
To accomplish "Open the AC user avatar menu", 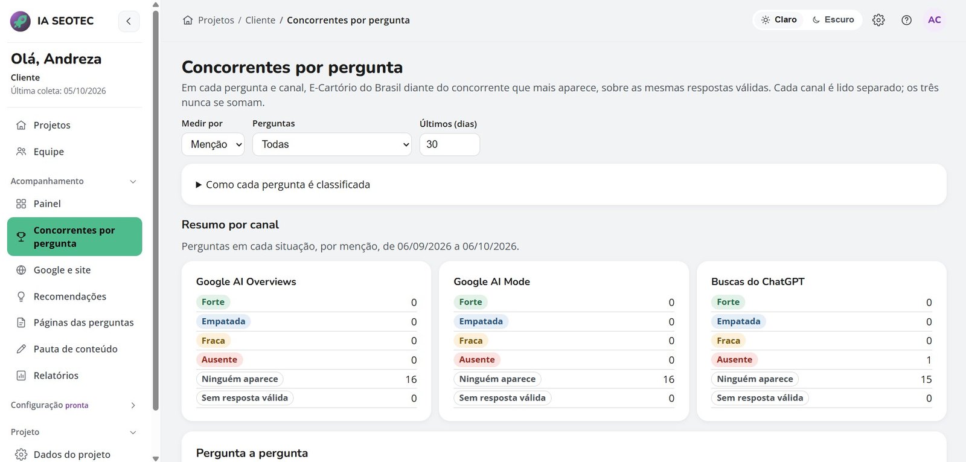I will click(935, 20).
